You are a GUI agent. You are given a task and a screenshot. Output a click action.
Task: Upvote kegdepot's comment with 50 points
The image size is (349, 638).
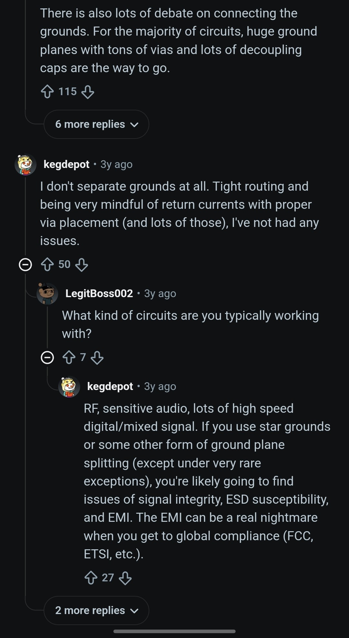47,264
